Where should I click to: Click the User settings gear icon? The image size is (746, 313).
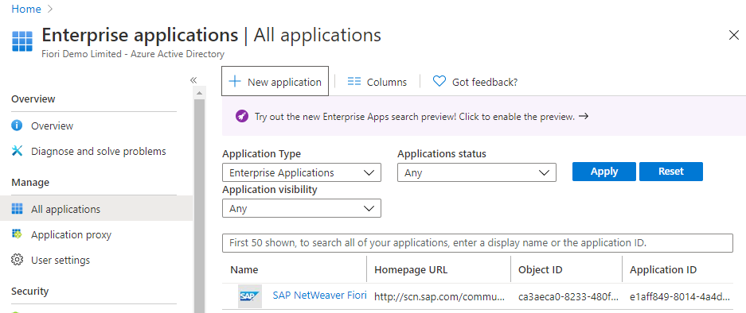18,261
